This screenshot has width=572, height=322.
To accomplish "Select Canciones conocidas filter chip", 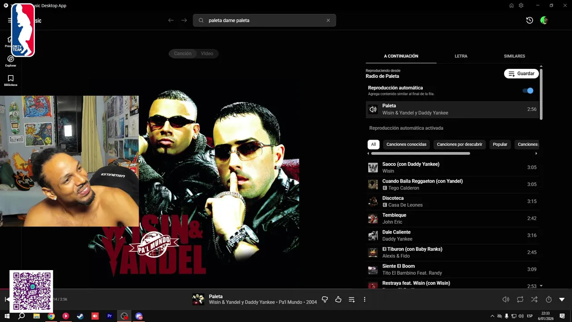I will (x=407, y=144).
